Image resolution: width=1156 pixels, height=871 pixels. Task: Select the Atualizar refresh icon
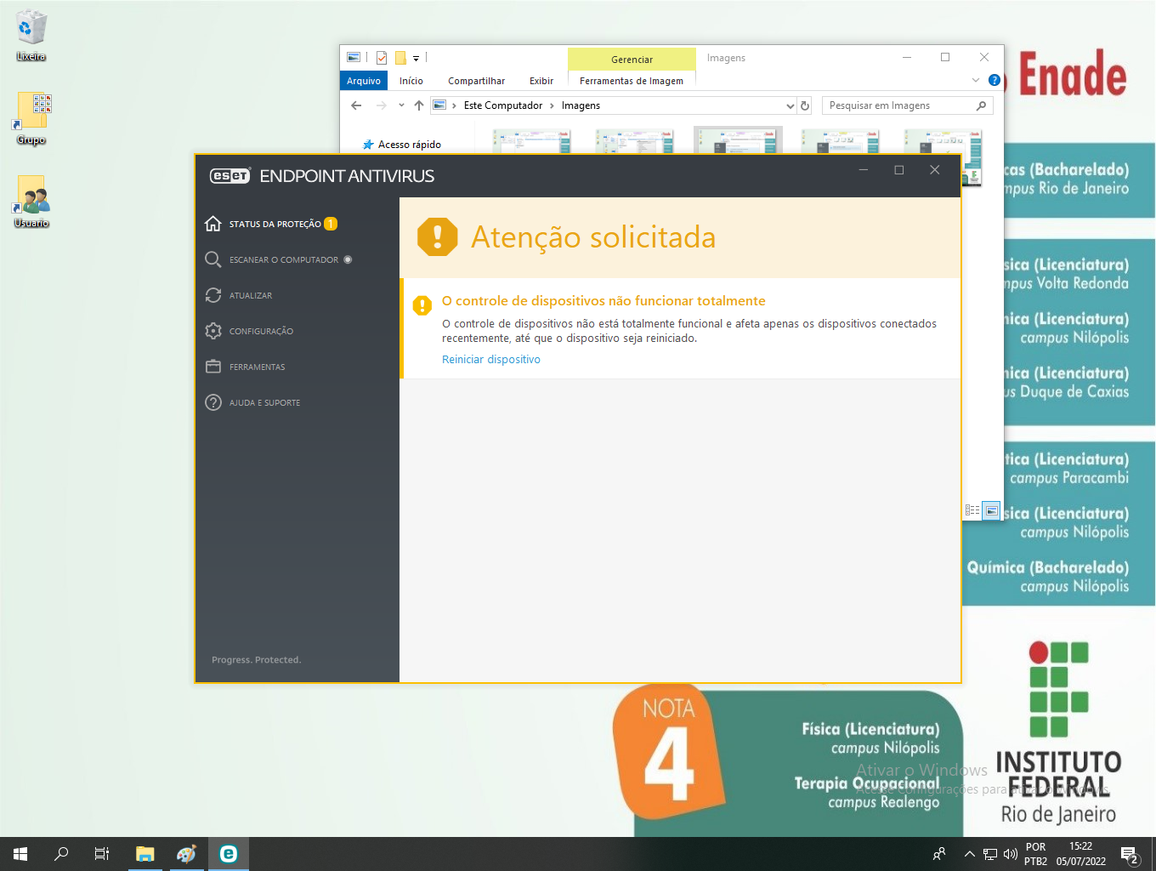(x=213, y=295)
